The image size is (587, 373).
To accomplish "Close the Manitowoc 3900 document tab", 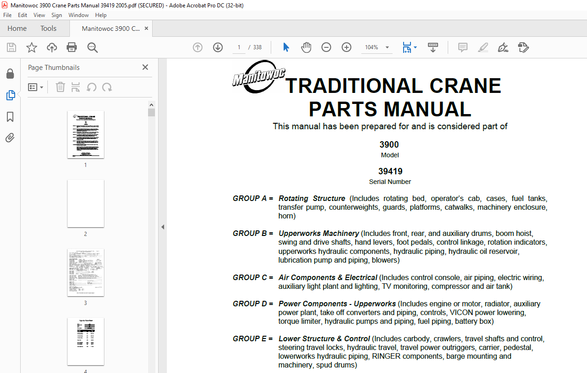I will [146, 29].
